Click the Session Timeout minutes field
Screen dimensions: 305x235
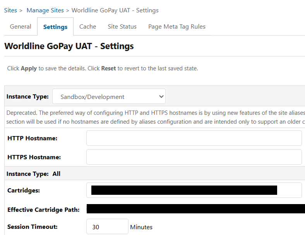pos(107,226)
